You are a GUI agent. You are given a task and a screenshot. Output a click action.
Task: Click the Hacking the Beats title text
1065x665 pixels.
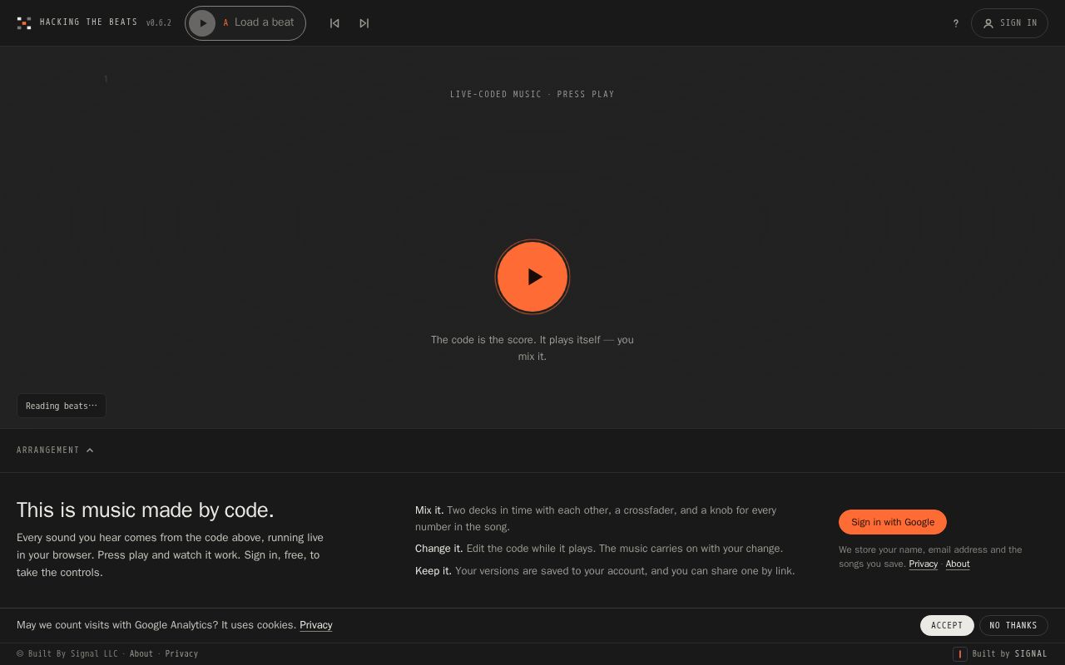point(89,22)
